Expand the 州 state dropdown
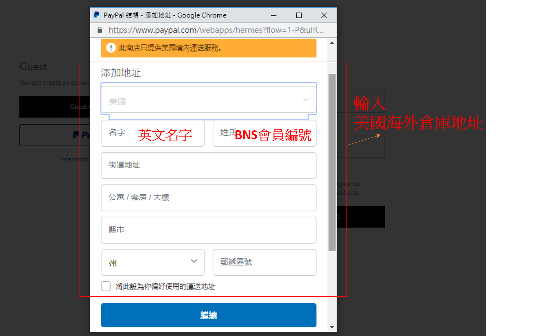The width and height of the screenshot is (533, 336). click(x=152, y=262)
